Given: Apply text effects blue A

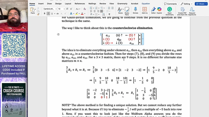Looking at the screenshot, I should point(71,13).
